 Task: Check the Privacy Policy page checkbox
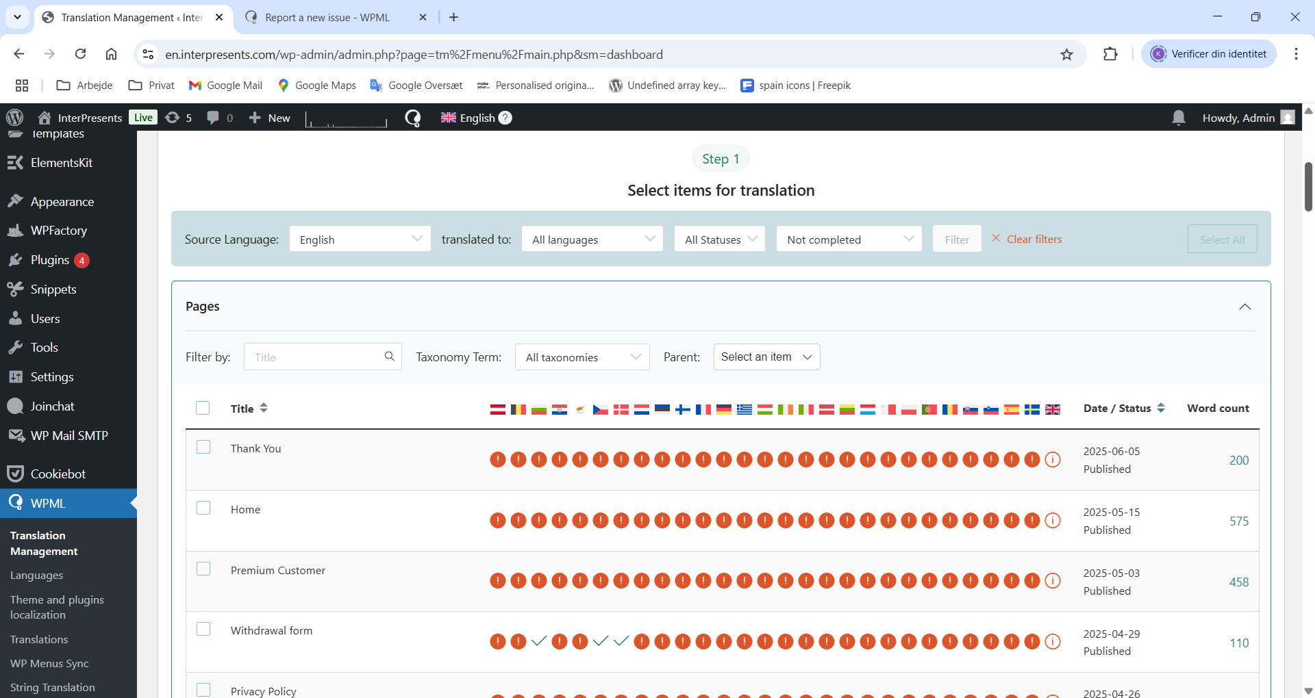coord(203,690)
